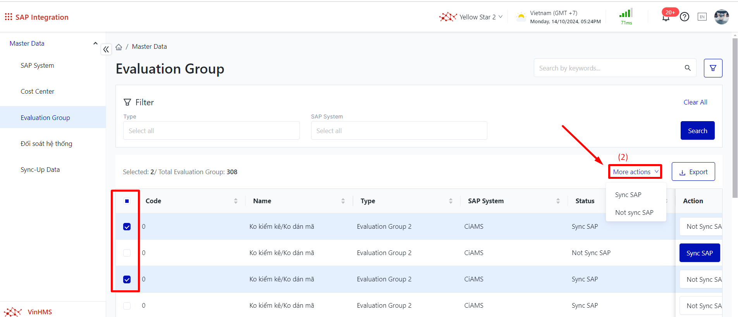Toggle the filter panel with the funnel button

click(x=713, y=68)
